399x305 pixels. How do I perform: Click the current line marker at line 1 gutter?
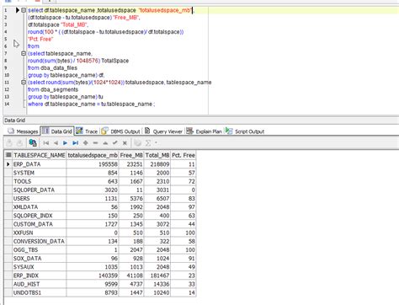coord(17,10)
